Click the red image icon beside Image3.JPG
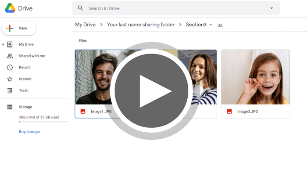Viewport: 307px width, 173px height. pyautogui.click(x=229, y=112)
